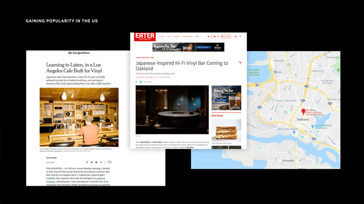This screenshot has height=204, width=364.
Task: Click the Subscribe button on Eater
Action: tap(226, 37)
